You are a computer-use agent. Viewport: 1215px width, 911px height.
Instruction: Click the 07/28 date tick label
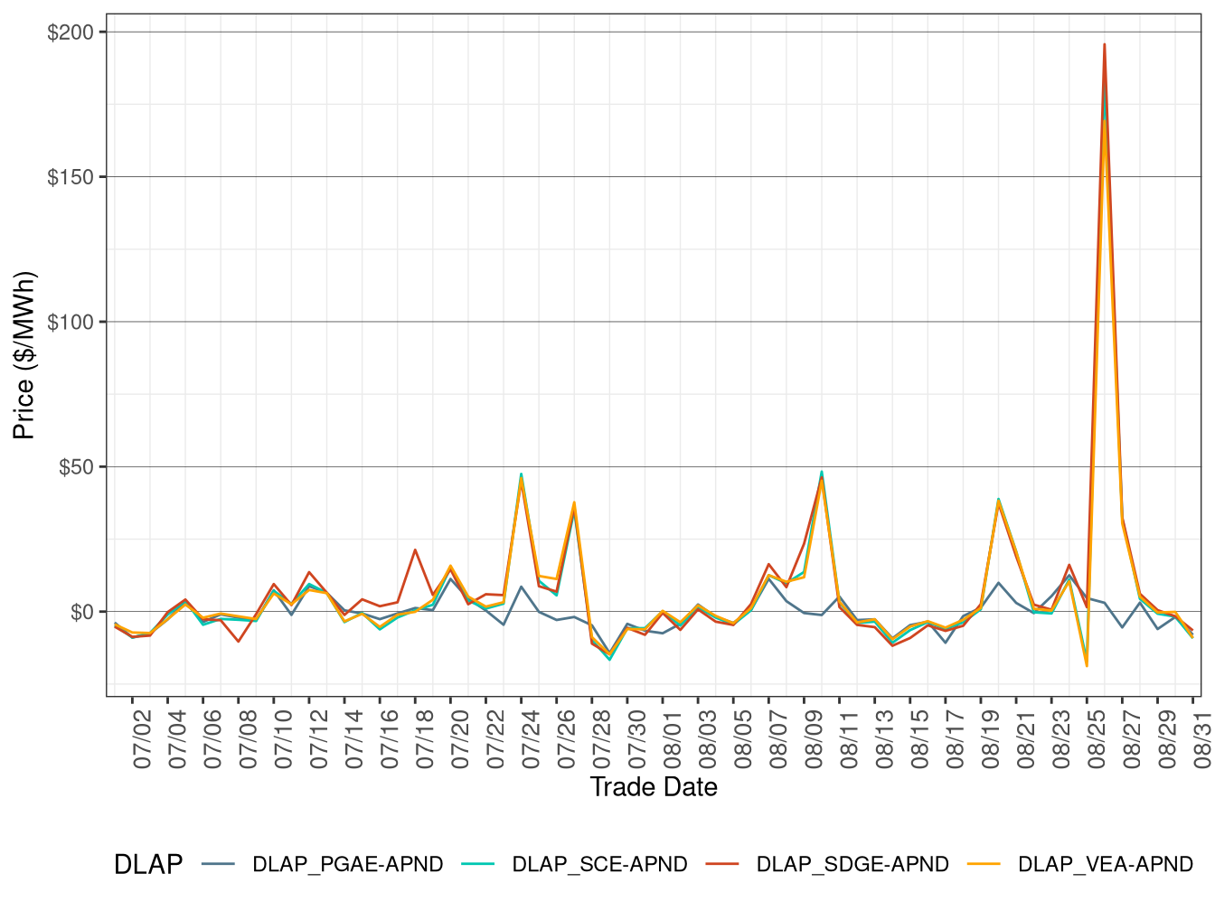(602, 738)
